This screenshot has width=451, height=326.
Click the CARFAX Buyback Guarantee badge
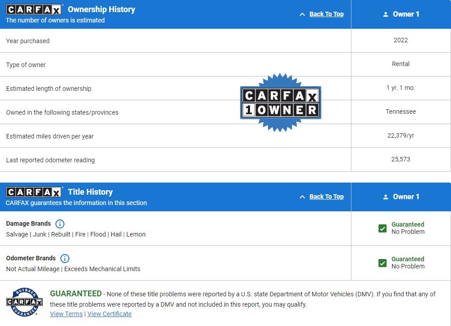pos(24,302)
